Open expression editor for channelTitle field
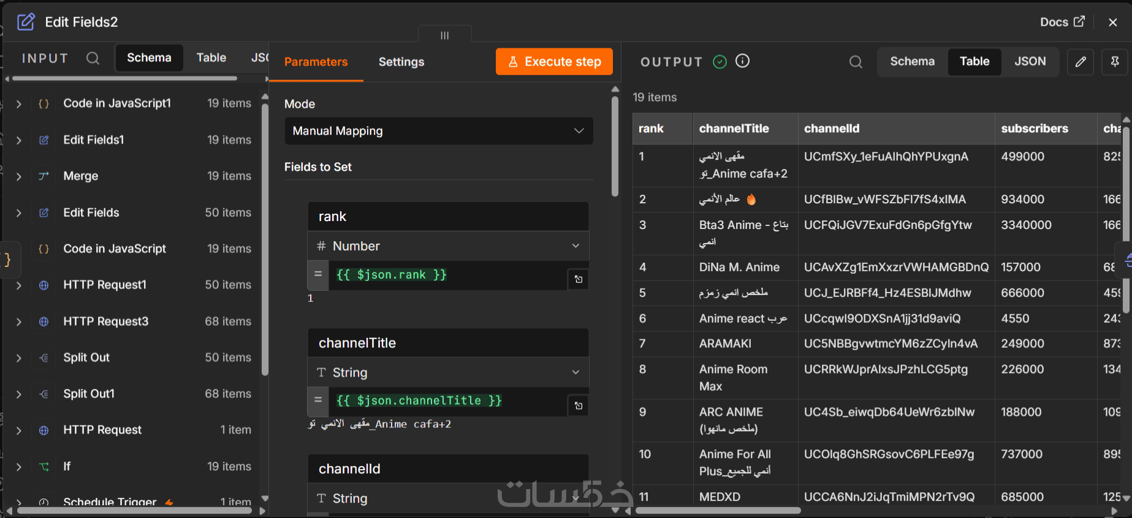The image size is (1132, 518). [x=579, y=405]
